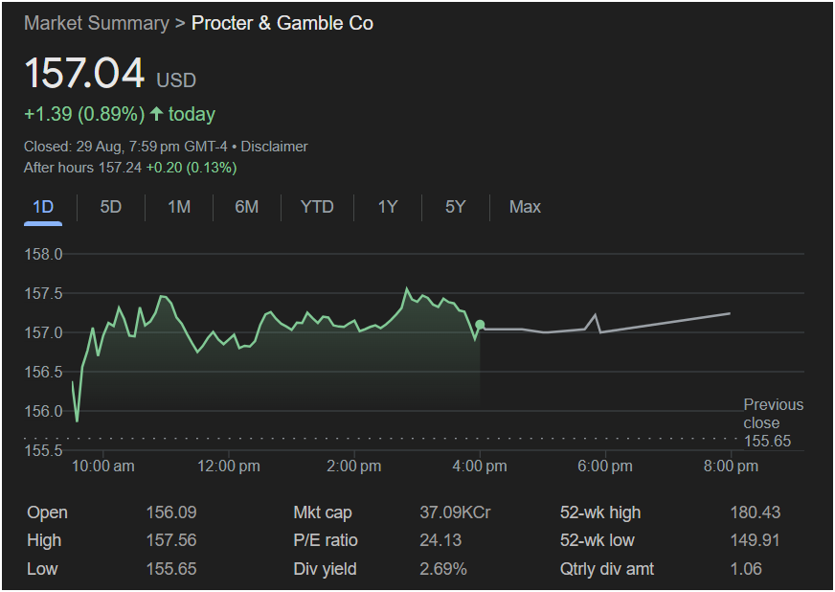Click the Qtrly div amt label
Viewport: 835px width, 592px height.
point(607,569)
